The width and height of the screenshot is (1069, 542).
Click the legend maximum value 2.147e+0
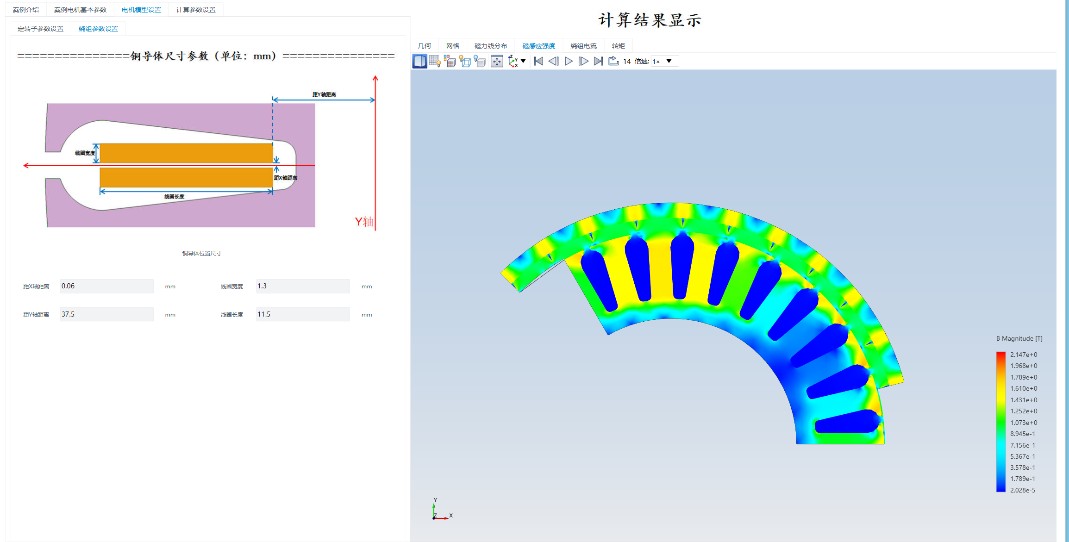pos(1024,355)
